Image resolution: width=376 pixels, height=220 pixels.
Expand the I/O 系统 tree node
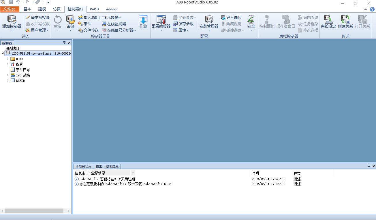[7, 75]
